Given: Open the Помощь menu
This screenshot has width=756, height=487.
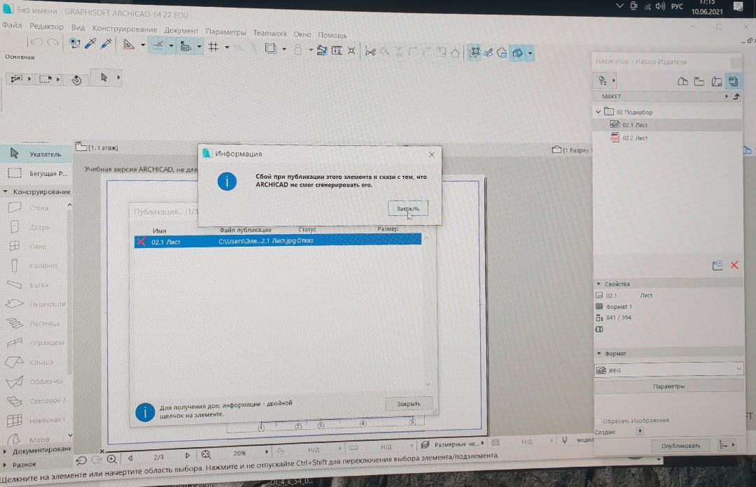Looking at the screenshot, I should [332, 35].
